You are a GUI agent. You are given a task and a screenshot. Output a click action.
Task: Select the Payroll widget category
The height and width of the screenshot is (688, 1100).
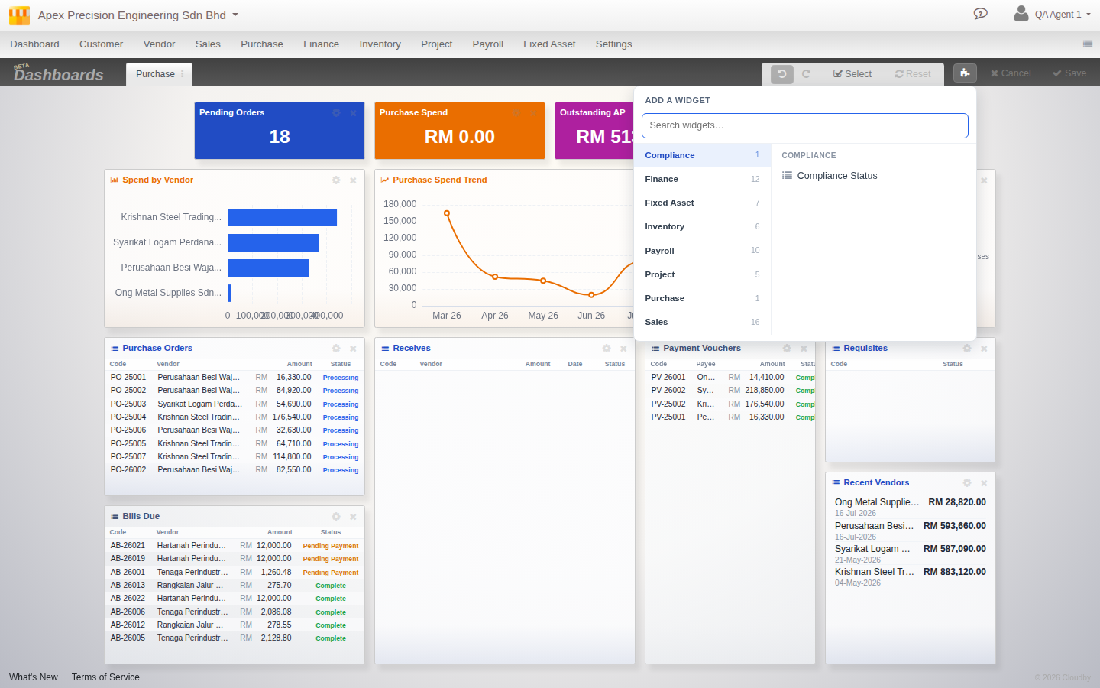702,251
